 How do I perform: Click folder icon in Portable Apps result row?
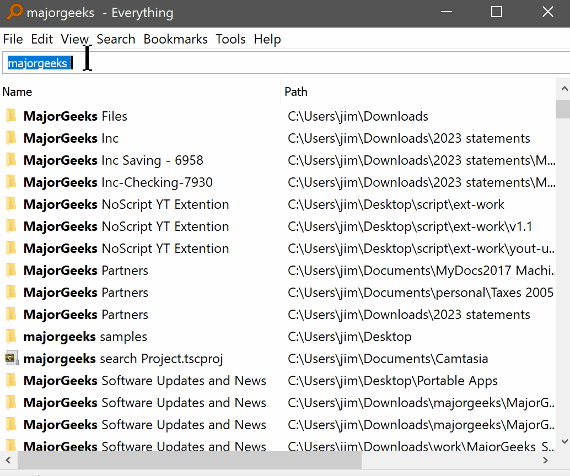pyautogui.click(x=11, y=381)
